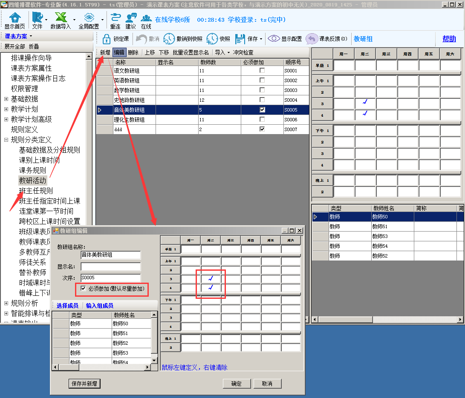Click the 重连 reconnect icon
This screenshot has height=398, width=465.
click(x=115, y=17)
